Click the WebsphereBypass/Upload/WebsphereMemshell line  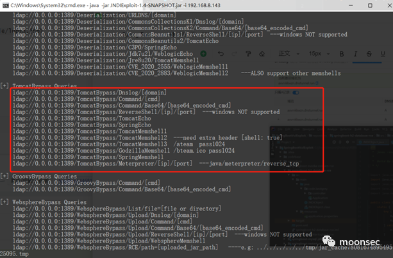pos(109,241)
